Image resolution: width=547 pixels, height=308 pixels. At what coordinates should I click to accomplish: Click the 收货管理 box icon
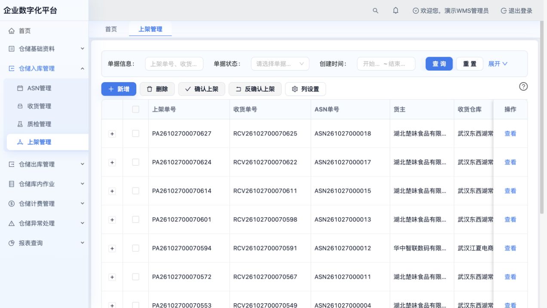20,106
